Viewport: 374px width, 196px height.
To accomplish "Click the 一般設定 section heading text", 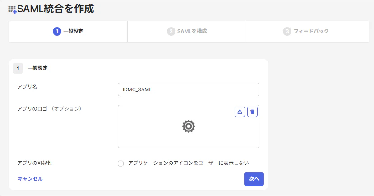I will [x=37, y=68].
